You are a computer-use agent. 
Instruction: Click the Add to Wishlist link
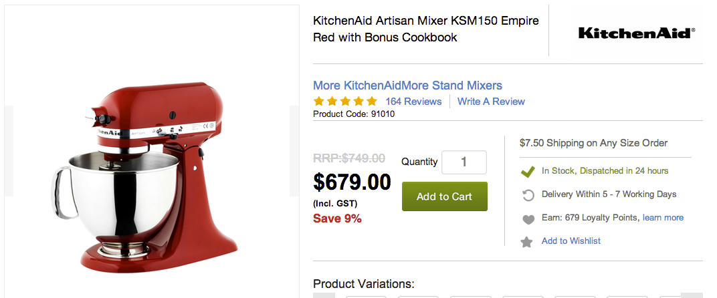[571, 241]
